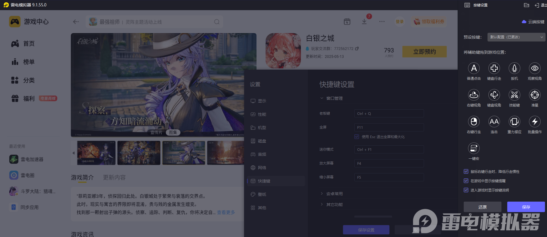Click the 缩小屏幕 F5 shortcut field
Image resolution: width=547 pixels, height=237 pixels.
point(389,177)
